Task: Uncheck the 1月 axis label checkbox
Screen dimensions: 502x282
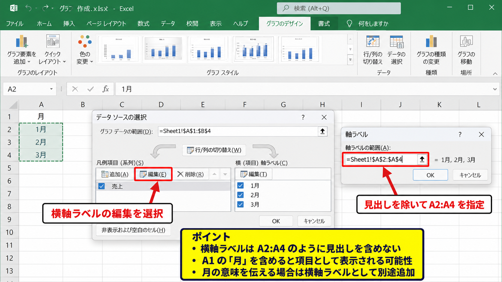Action: [x=240, y=186]
